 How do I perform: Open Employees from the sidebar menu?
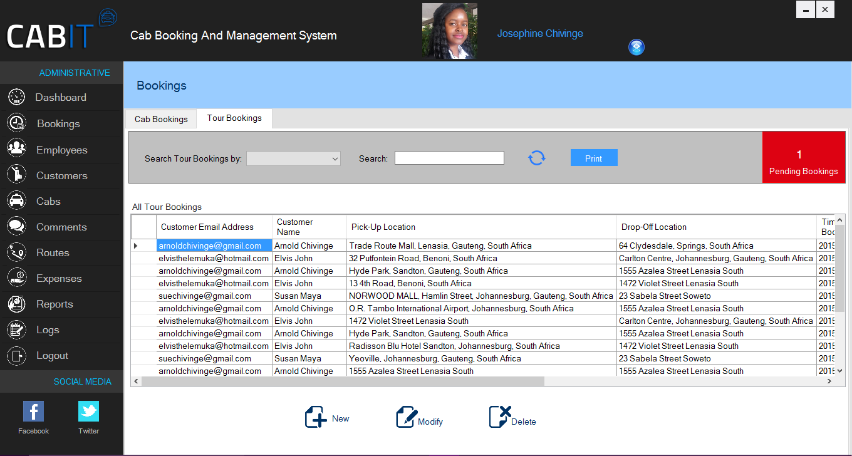(x=62, y=150)
